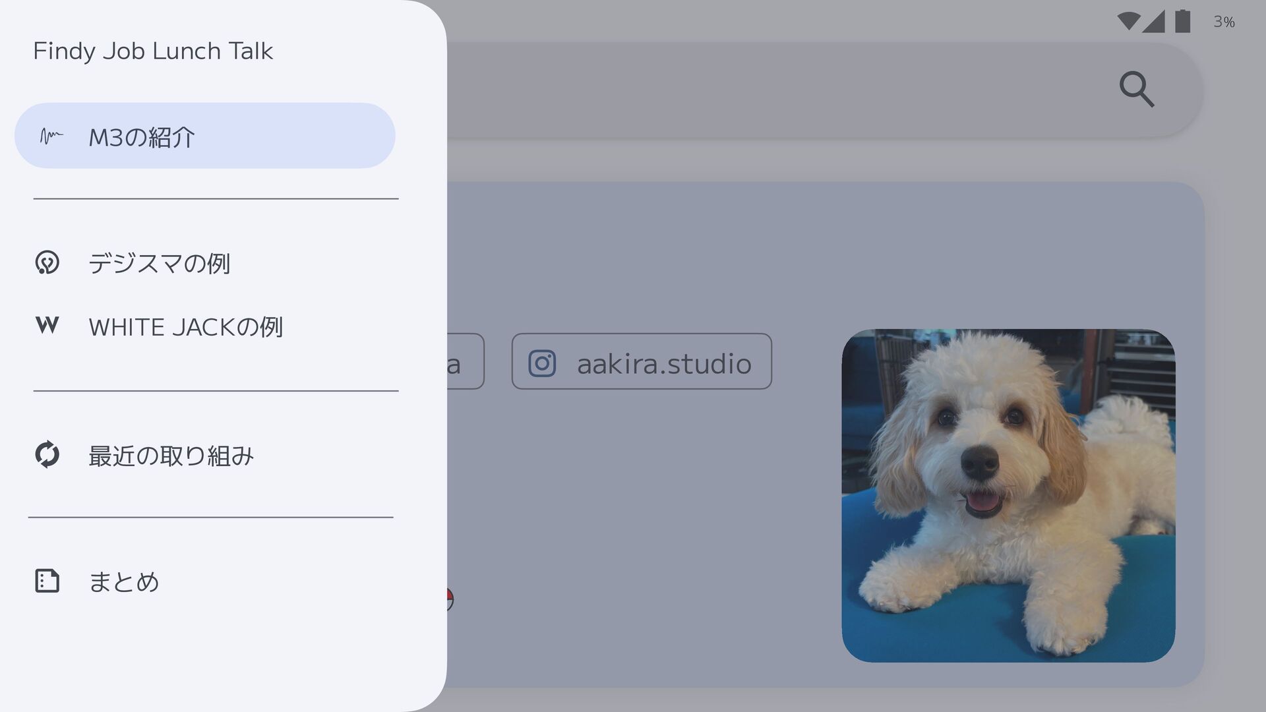This screenshot has width=1266, height=712.
Task: Select the M3の紹介 drawer item
Action: (205, 136)
